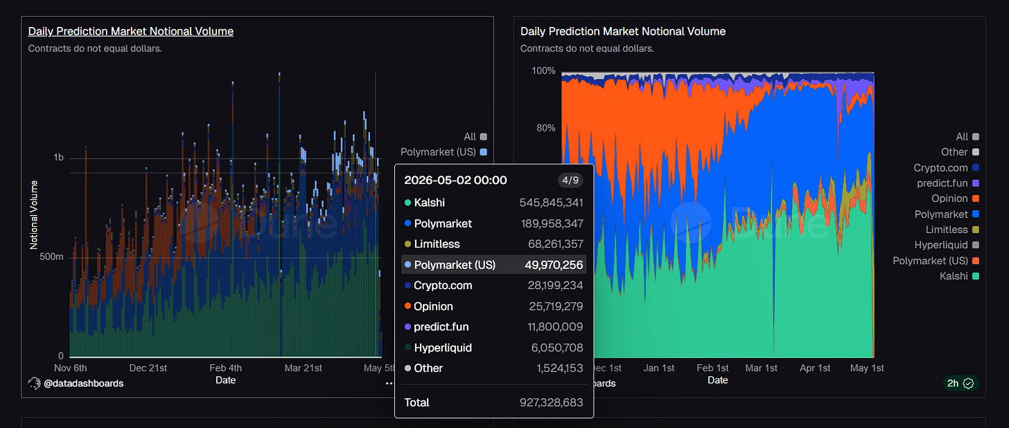Screen dimensions: 1009x428
Task: Select the Polymarket (US) row in tooltip
Action: (494, 265)
